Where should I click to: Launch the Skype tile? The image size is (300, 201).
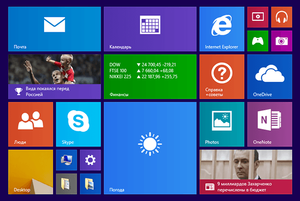point(78,124)
